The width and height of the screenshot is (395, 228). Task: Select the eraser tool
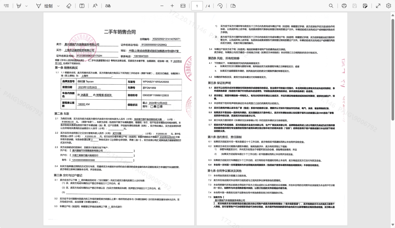(x=69, y=6)
